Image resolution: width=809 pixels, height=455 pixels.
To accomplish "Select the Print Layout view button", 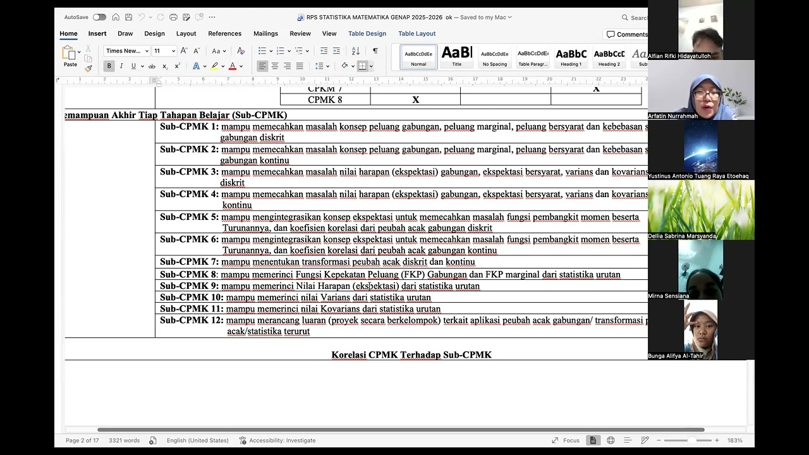I will coord(593,440).
